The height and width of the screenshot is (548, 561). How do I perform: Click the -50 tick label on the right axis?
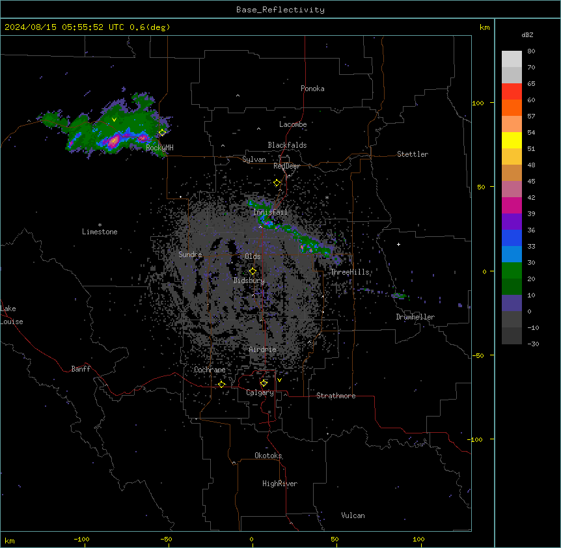pyautogui.click(x=478, y=355)
